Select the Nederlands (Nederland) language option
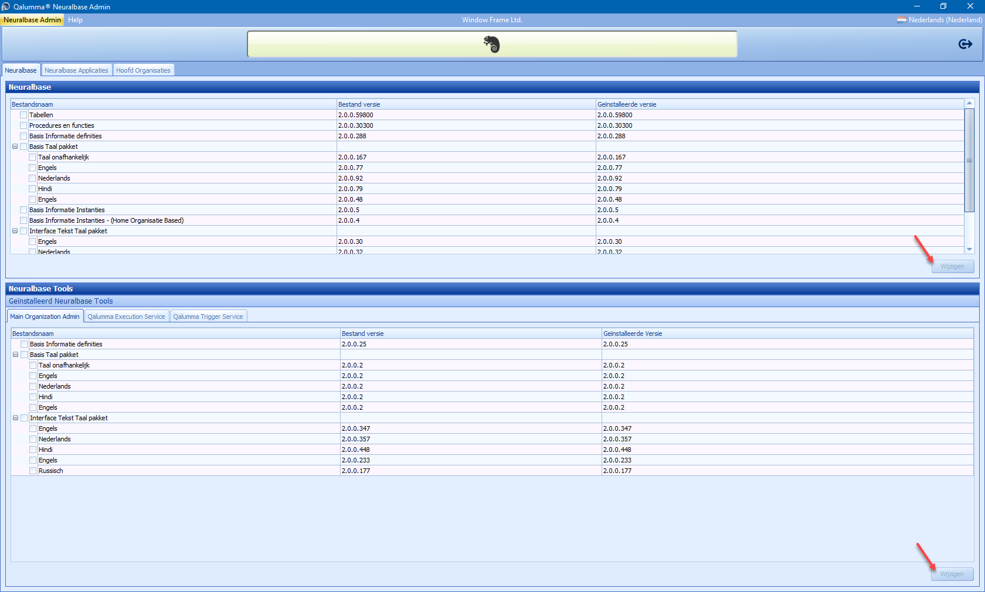 (945, 20)
